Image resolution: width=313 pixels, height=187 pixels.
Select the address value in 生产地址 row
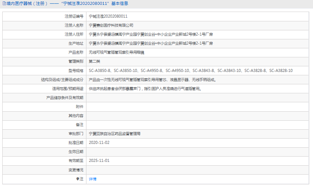coord(151,43)
